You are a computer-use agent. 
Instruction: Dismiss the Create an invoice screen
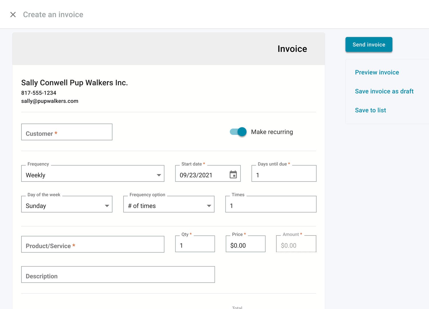[13, 14]
